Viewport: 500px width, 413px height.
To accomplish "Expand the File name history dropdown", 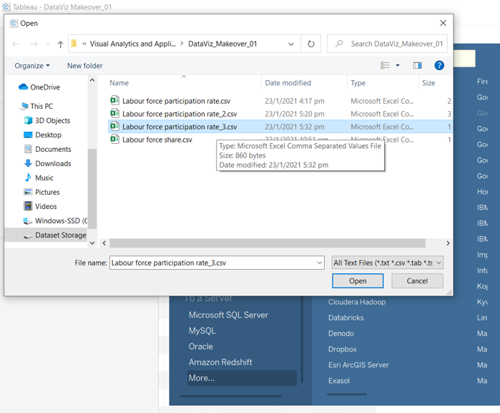I will (x=319, y=263).
